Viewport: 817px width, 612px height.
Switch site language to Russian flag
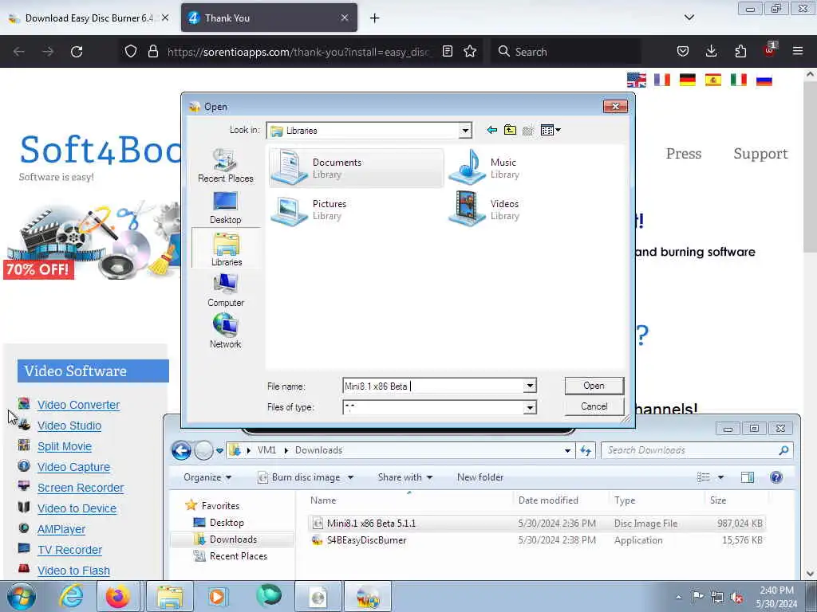(764, 80)
